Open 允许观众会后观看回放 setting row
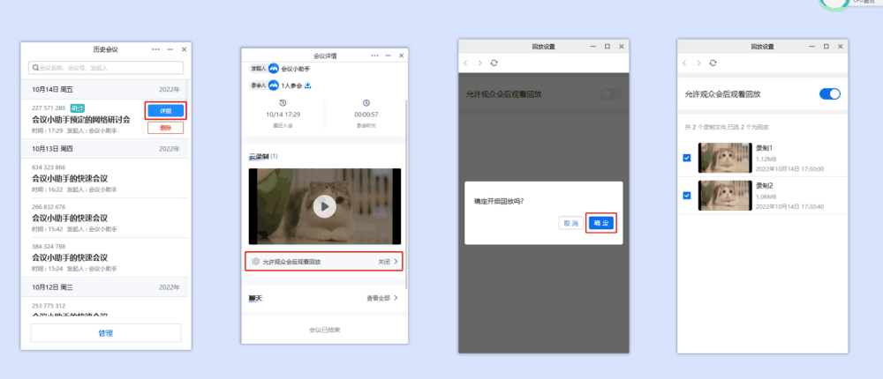 click(x=324, y=262)
